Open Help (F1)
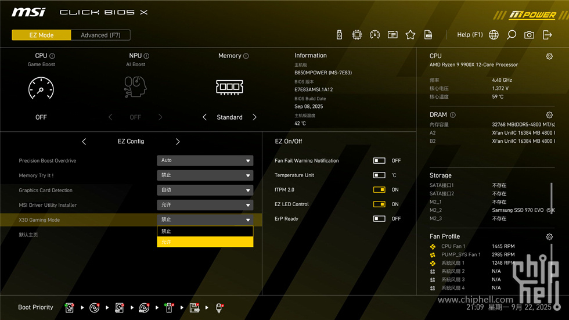569x320 pixels. point(470,35)
